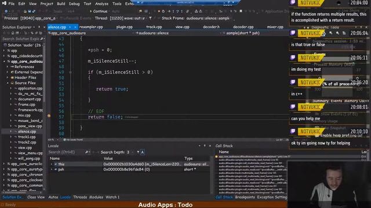Click the save file icon in toolbar

(30, 11)
